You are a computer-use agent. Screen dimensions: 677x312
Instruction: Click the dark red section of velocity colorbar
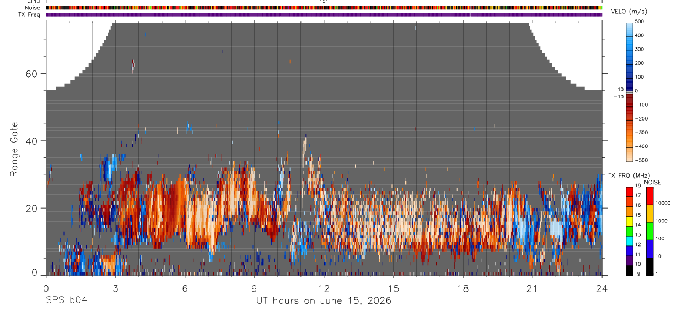629,105
